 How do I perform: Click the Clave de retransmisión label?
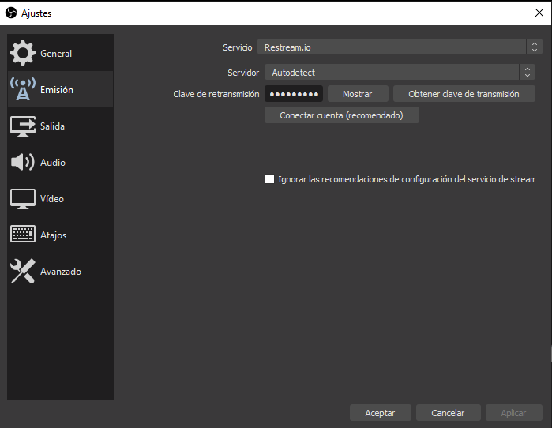pos(216,94)
